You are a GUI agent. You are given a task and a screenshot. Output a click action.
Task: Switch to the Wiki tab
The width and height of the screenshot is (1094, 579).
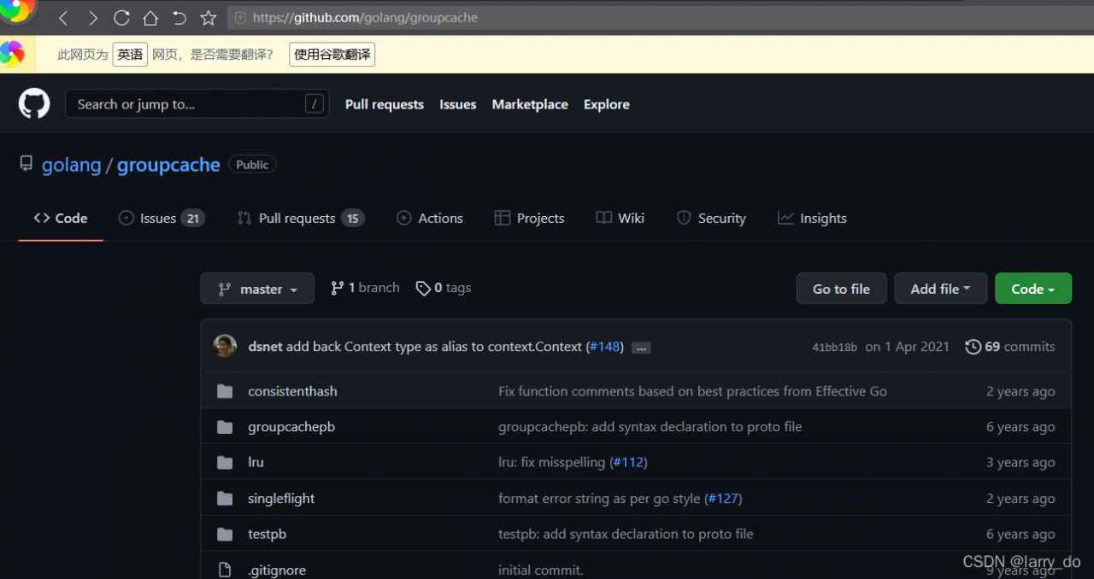point(621,219)
